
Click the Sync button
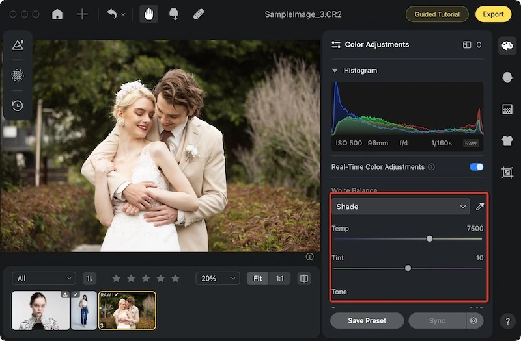(437, 320)
